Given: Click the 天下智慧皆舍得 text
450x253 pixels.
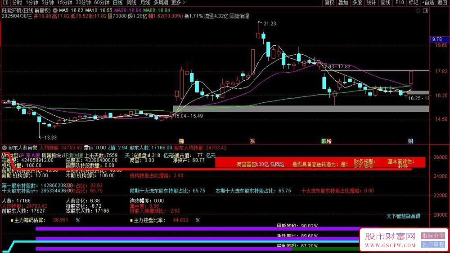Looking at the screenshot, I should [x=403, y=216].
